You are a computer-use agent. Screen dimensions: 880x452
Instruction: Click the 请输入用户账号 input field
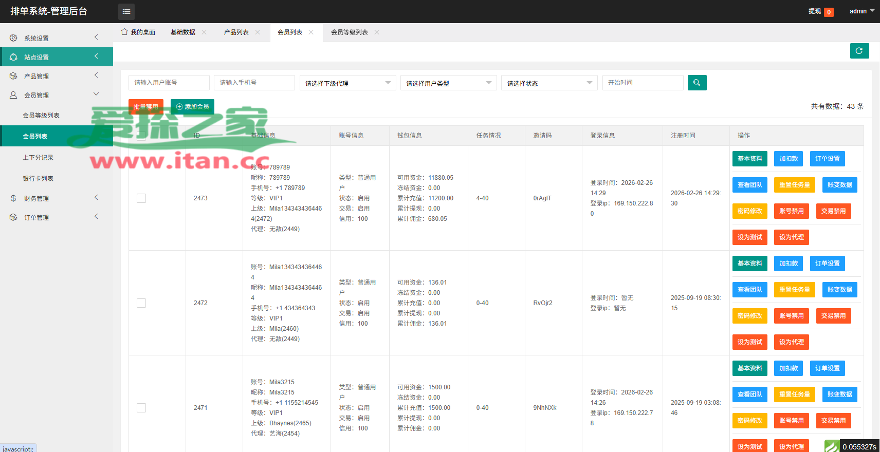(x=169, y=83)
